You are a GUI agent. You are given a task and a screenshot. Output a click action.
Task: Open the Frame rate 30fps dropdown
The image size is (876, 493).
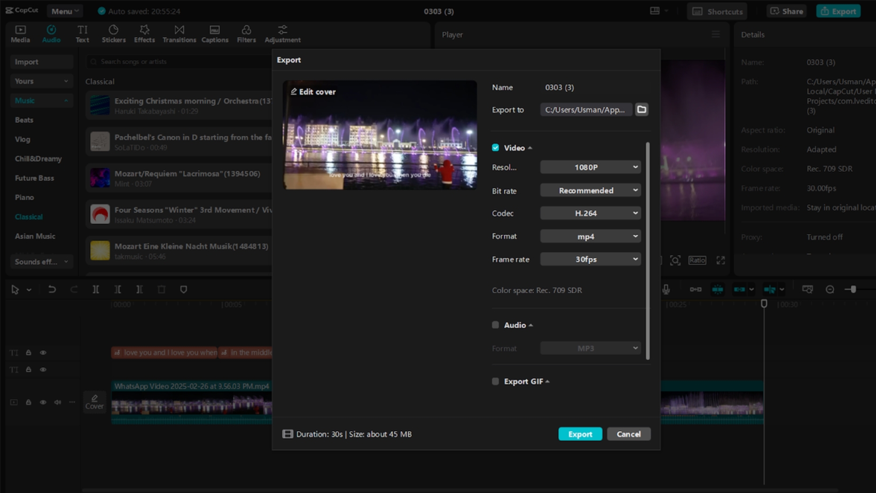(x=590, y=259)
